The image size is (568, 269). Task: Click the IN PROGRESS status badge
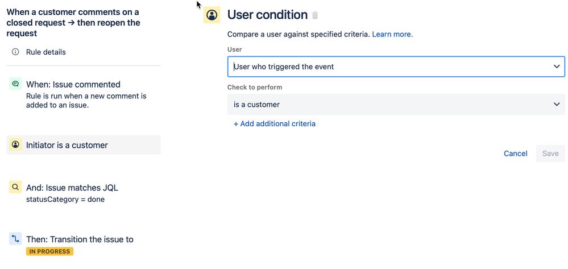(49, 251)
